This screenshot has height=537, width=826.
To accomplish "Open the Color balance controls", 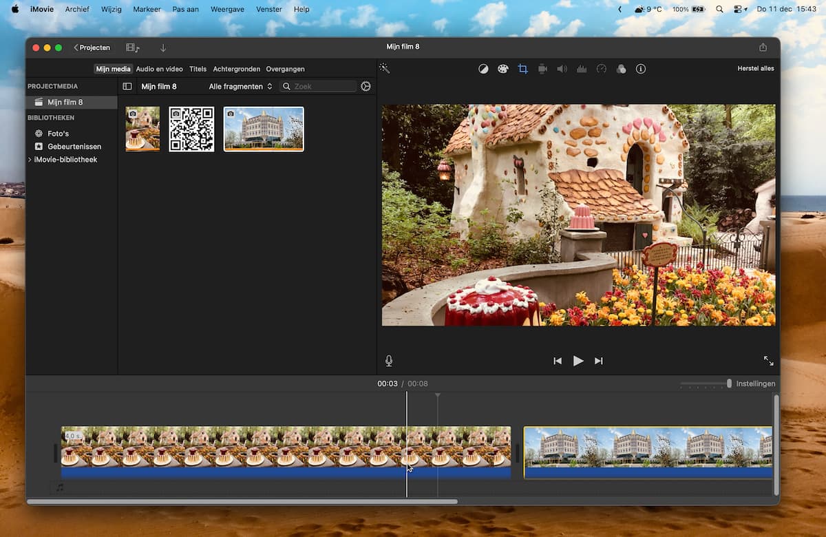I will tap(483, 68).
